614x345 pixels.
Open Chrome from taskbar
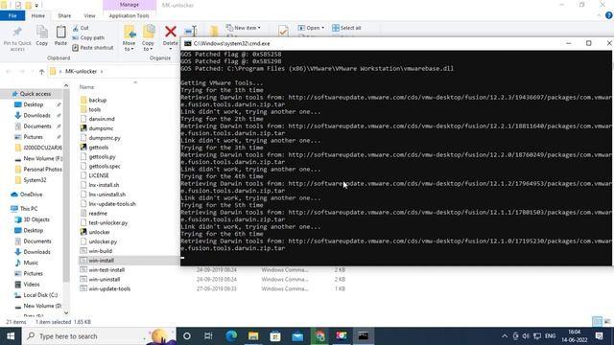(319, 336)
